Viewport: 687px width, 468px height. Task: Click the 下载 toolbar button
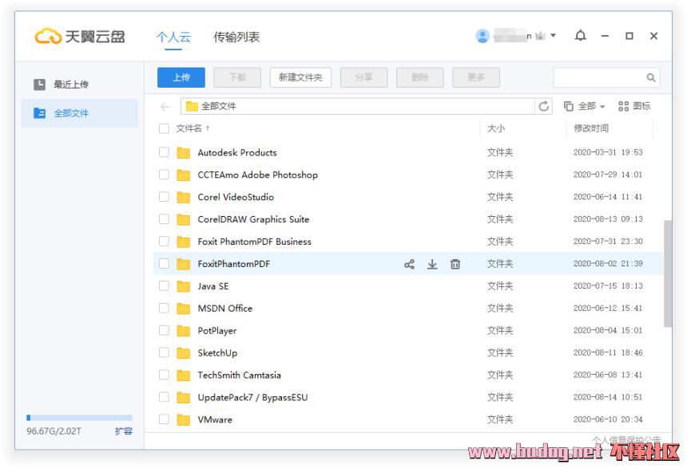tap(237, 78)
